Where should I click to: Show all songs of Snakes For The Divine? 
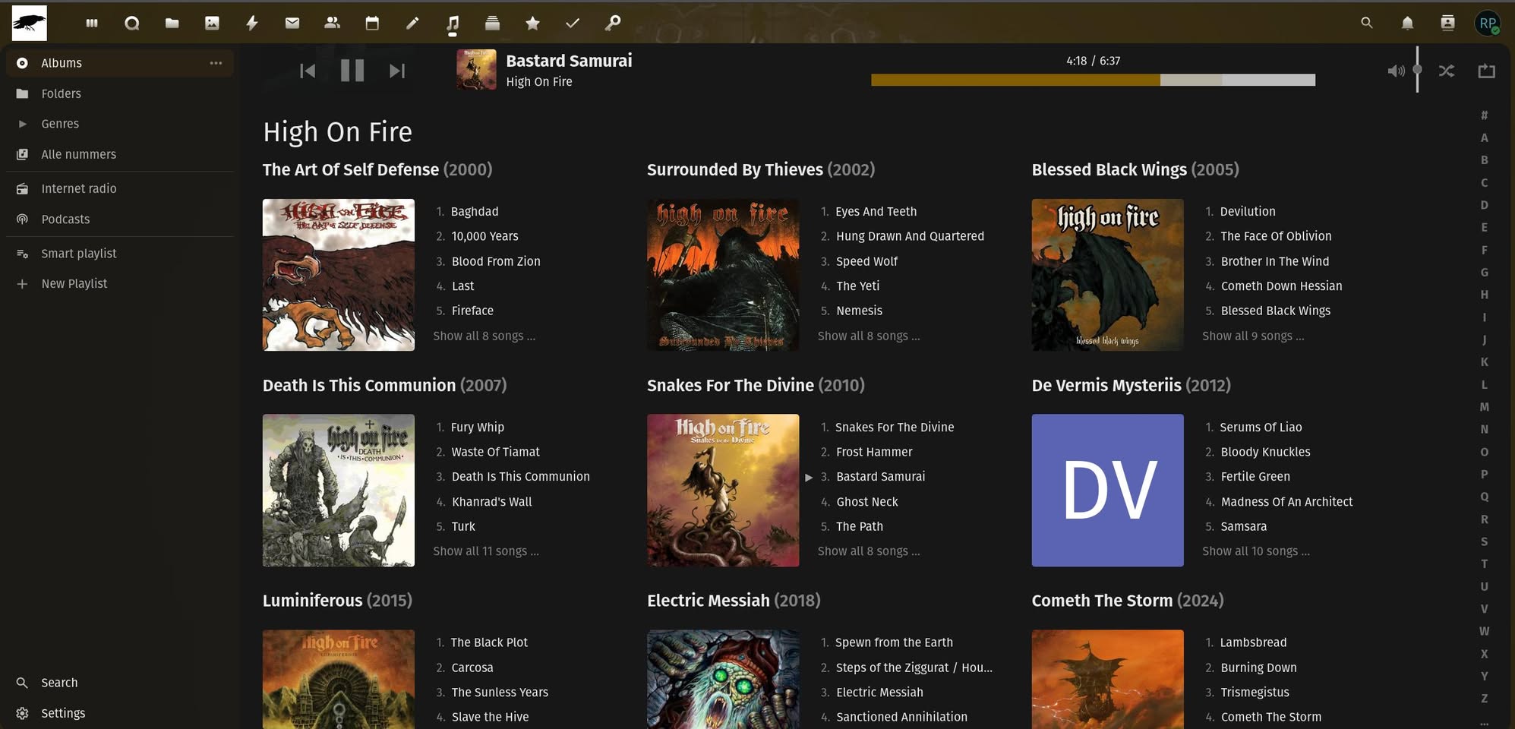(x=869, y=551)
